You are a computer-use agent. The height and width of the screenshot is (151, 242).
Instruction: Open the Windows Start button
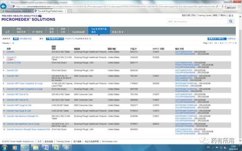coord(4,148)
